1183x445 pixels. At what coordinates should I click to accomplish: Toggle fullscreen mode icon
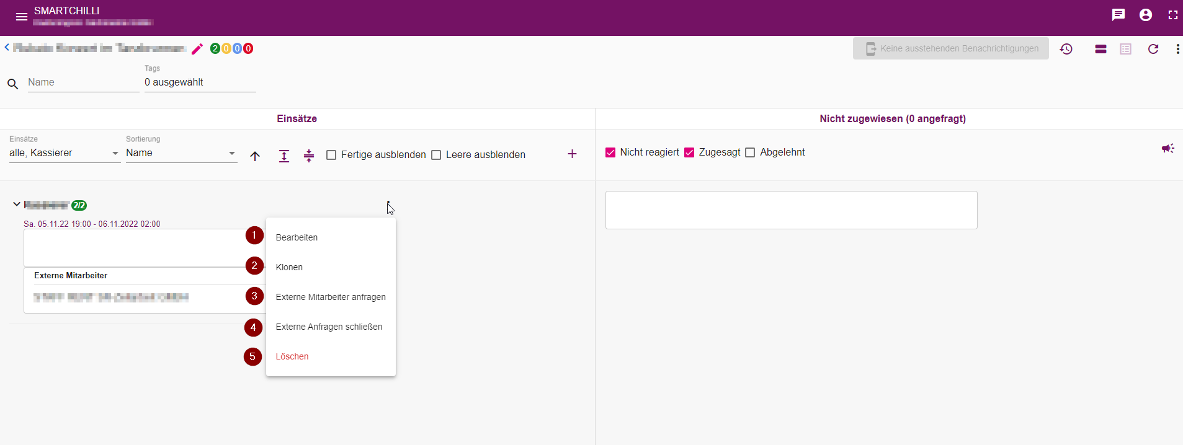coord(1173,15)
